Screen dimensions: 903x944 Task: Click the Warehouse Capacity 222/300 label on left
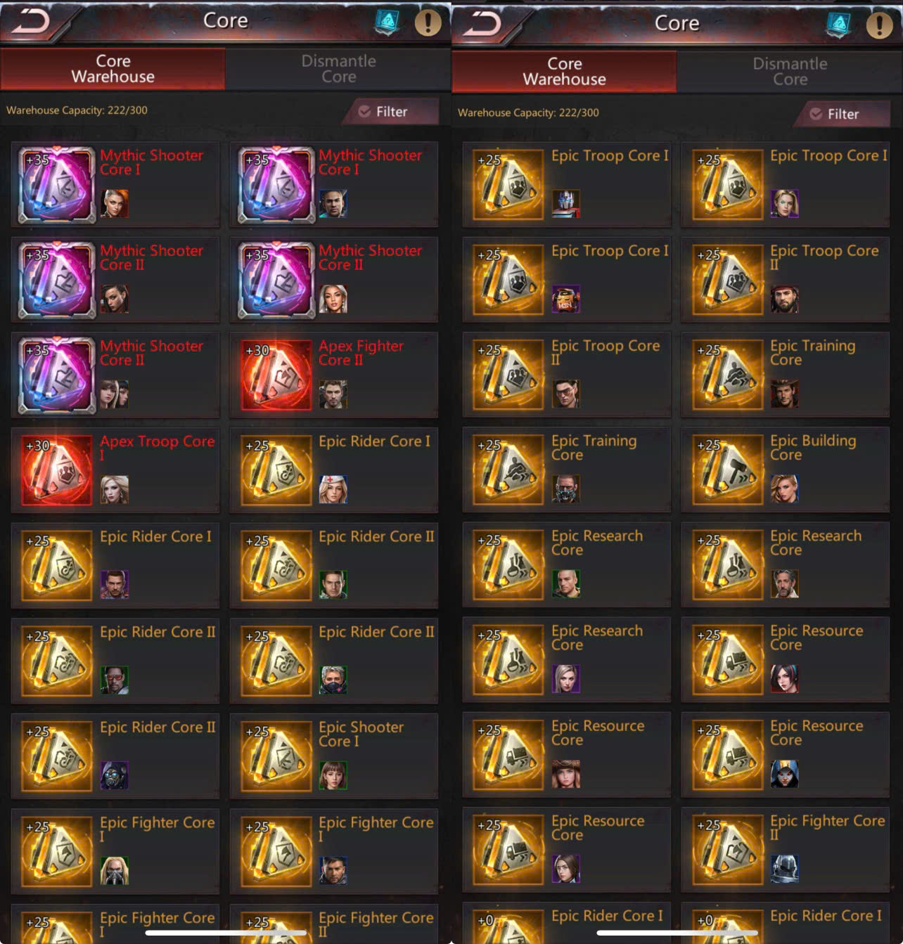77,110
